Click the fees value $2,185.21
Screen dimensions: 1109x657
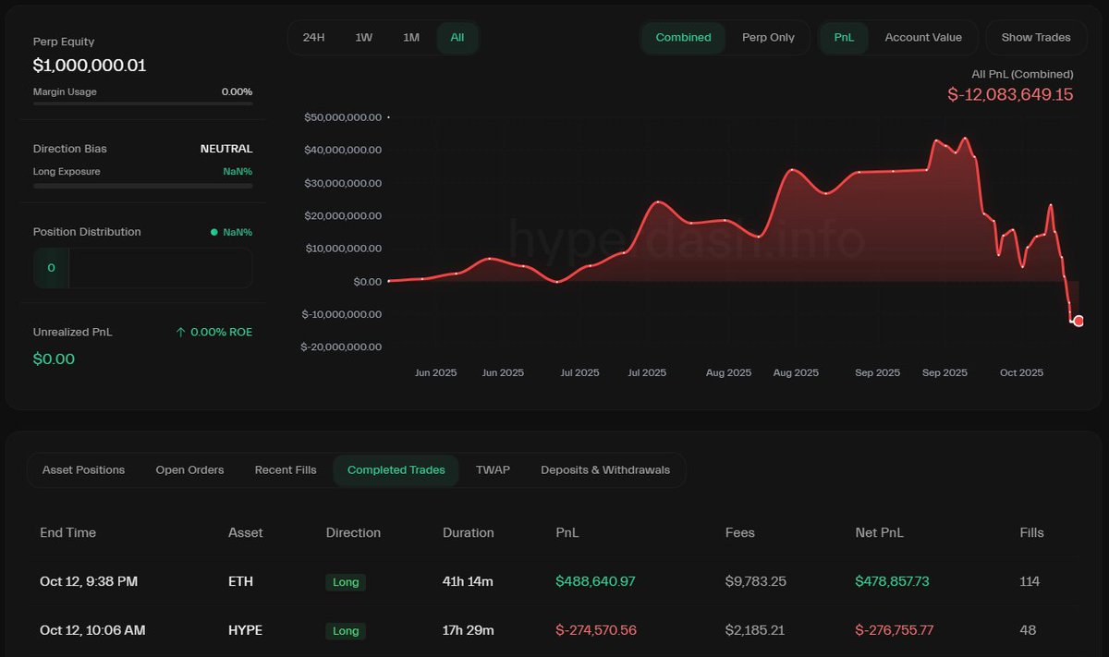coord(755,630)
